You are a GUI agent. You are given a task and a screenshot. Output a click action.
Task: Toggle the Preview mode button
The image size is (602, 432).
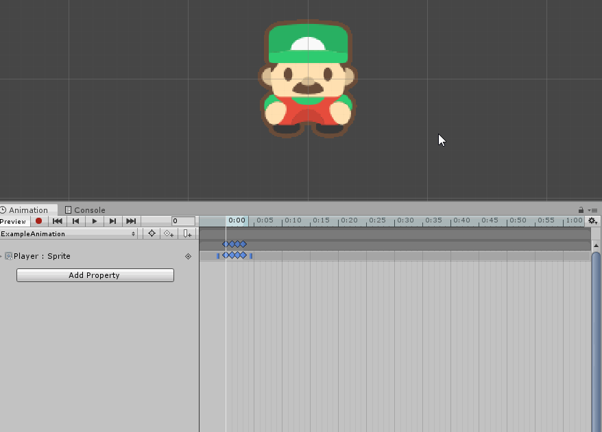click(14, 221)
